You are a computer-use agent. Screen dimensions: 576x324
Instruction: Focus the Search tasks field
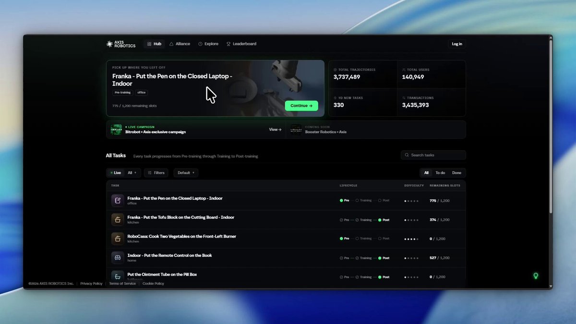coord(433,155)
